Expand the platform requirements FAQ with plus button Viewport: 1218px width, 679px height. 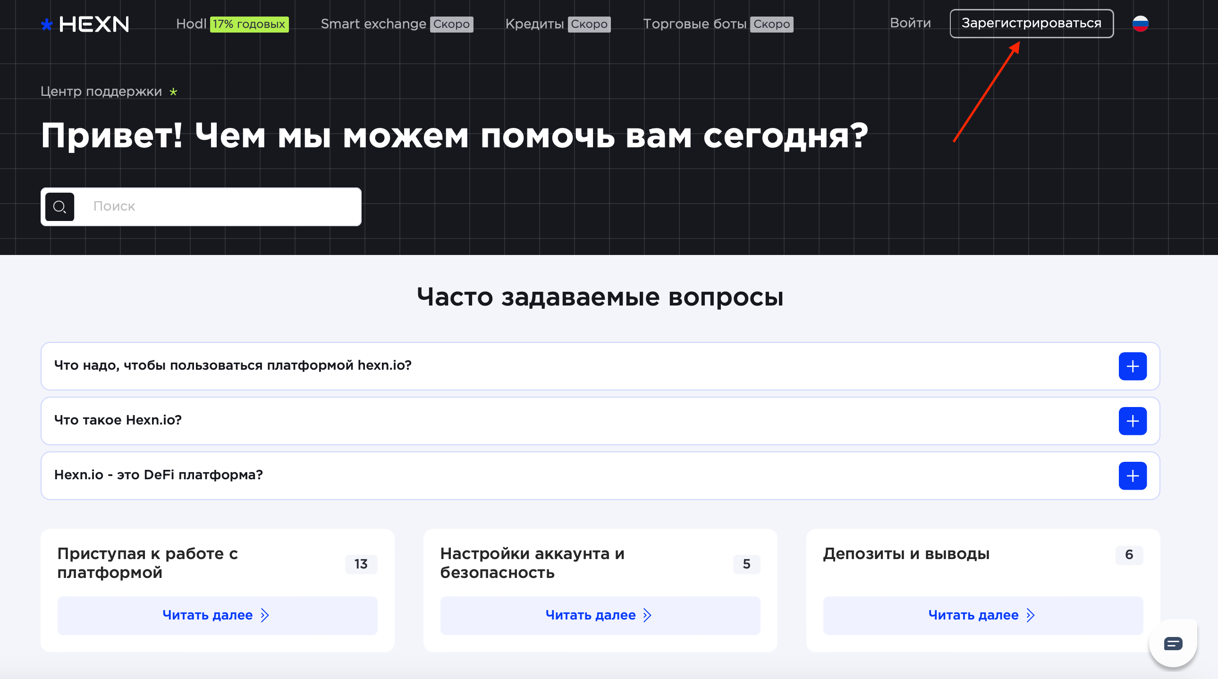1132,366
